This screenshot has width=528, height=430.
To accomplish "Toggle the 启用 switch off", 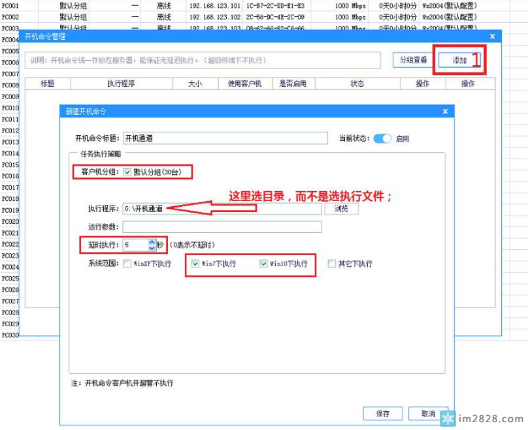I will 381,138.
